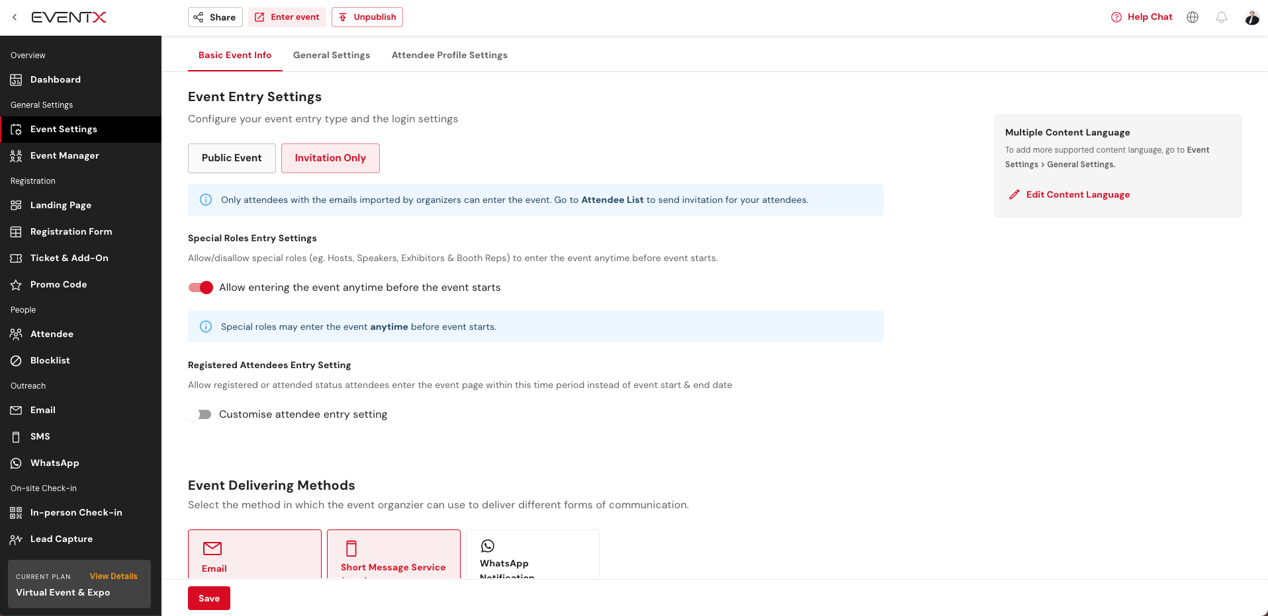Click the Ticket & Add-On icon
This screenshot has height=616, width=1268.
tap(16, 258)
